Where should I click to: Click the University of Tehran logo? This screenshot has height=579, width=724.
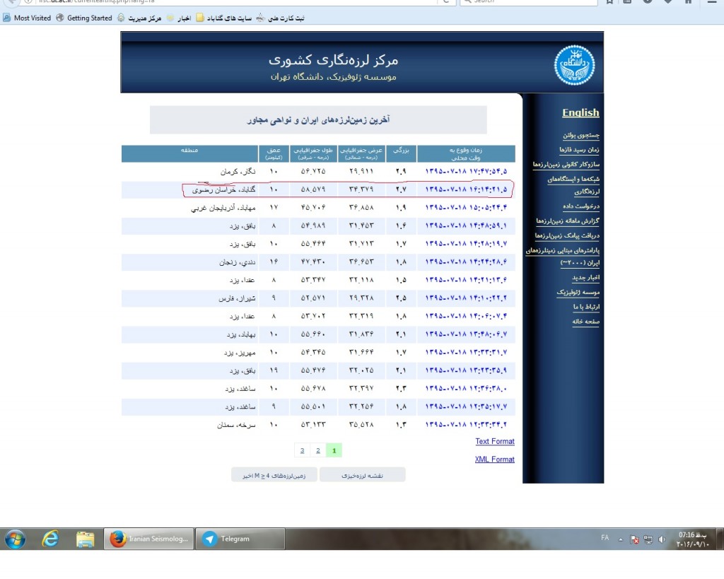click(574, 65)
